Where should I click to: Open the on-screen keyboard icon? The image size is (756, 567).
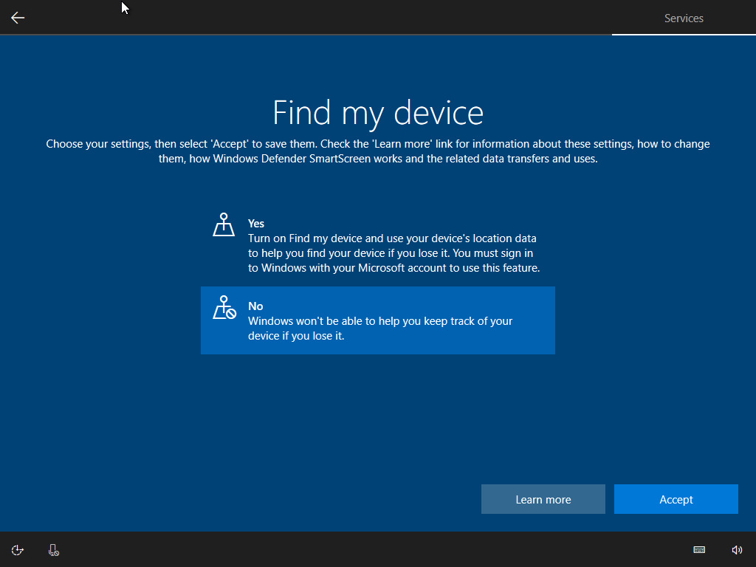(x=699, y=550)
